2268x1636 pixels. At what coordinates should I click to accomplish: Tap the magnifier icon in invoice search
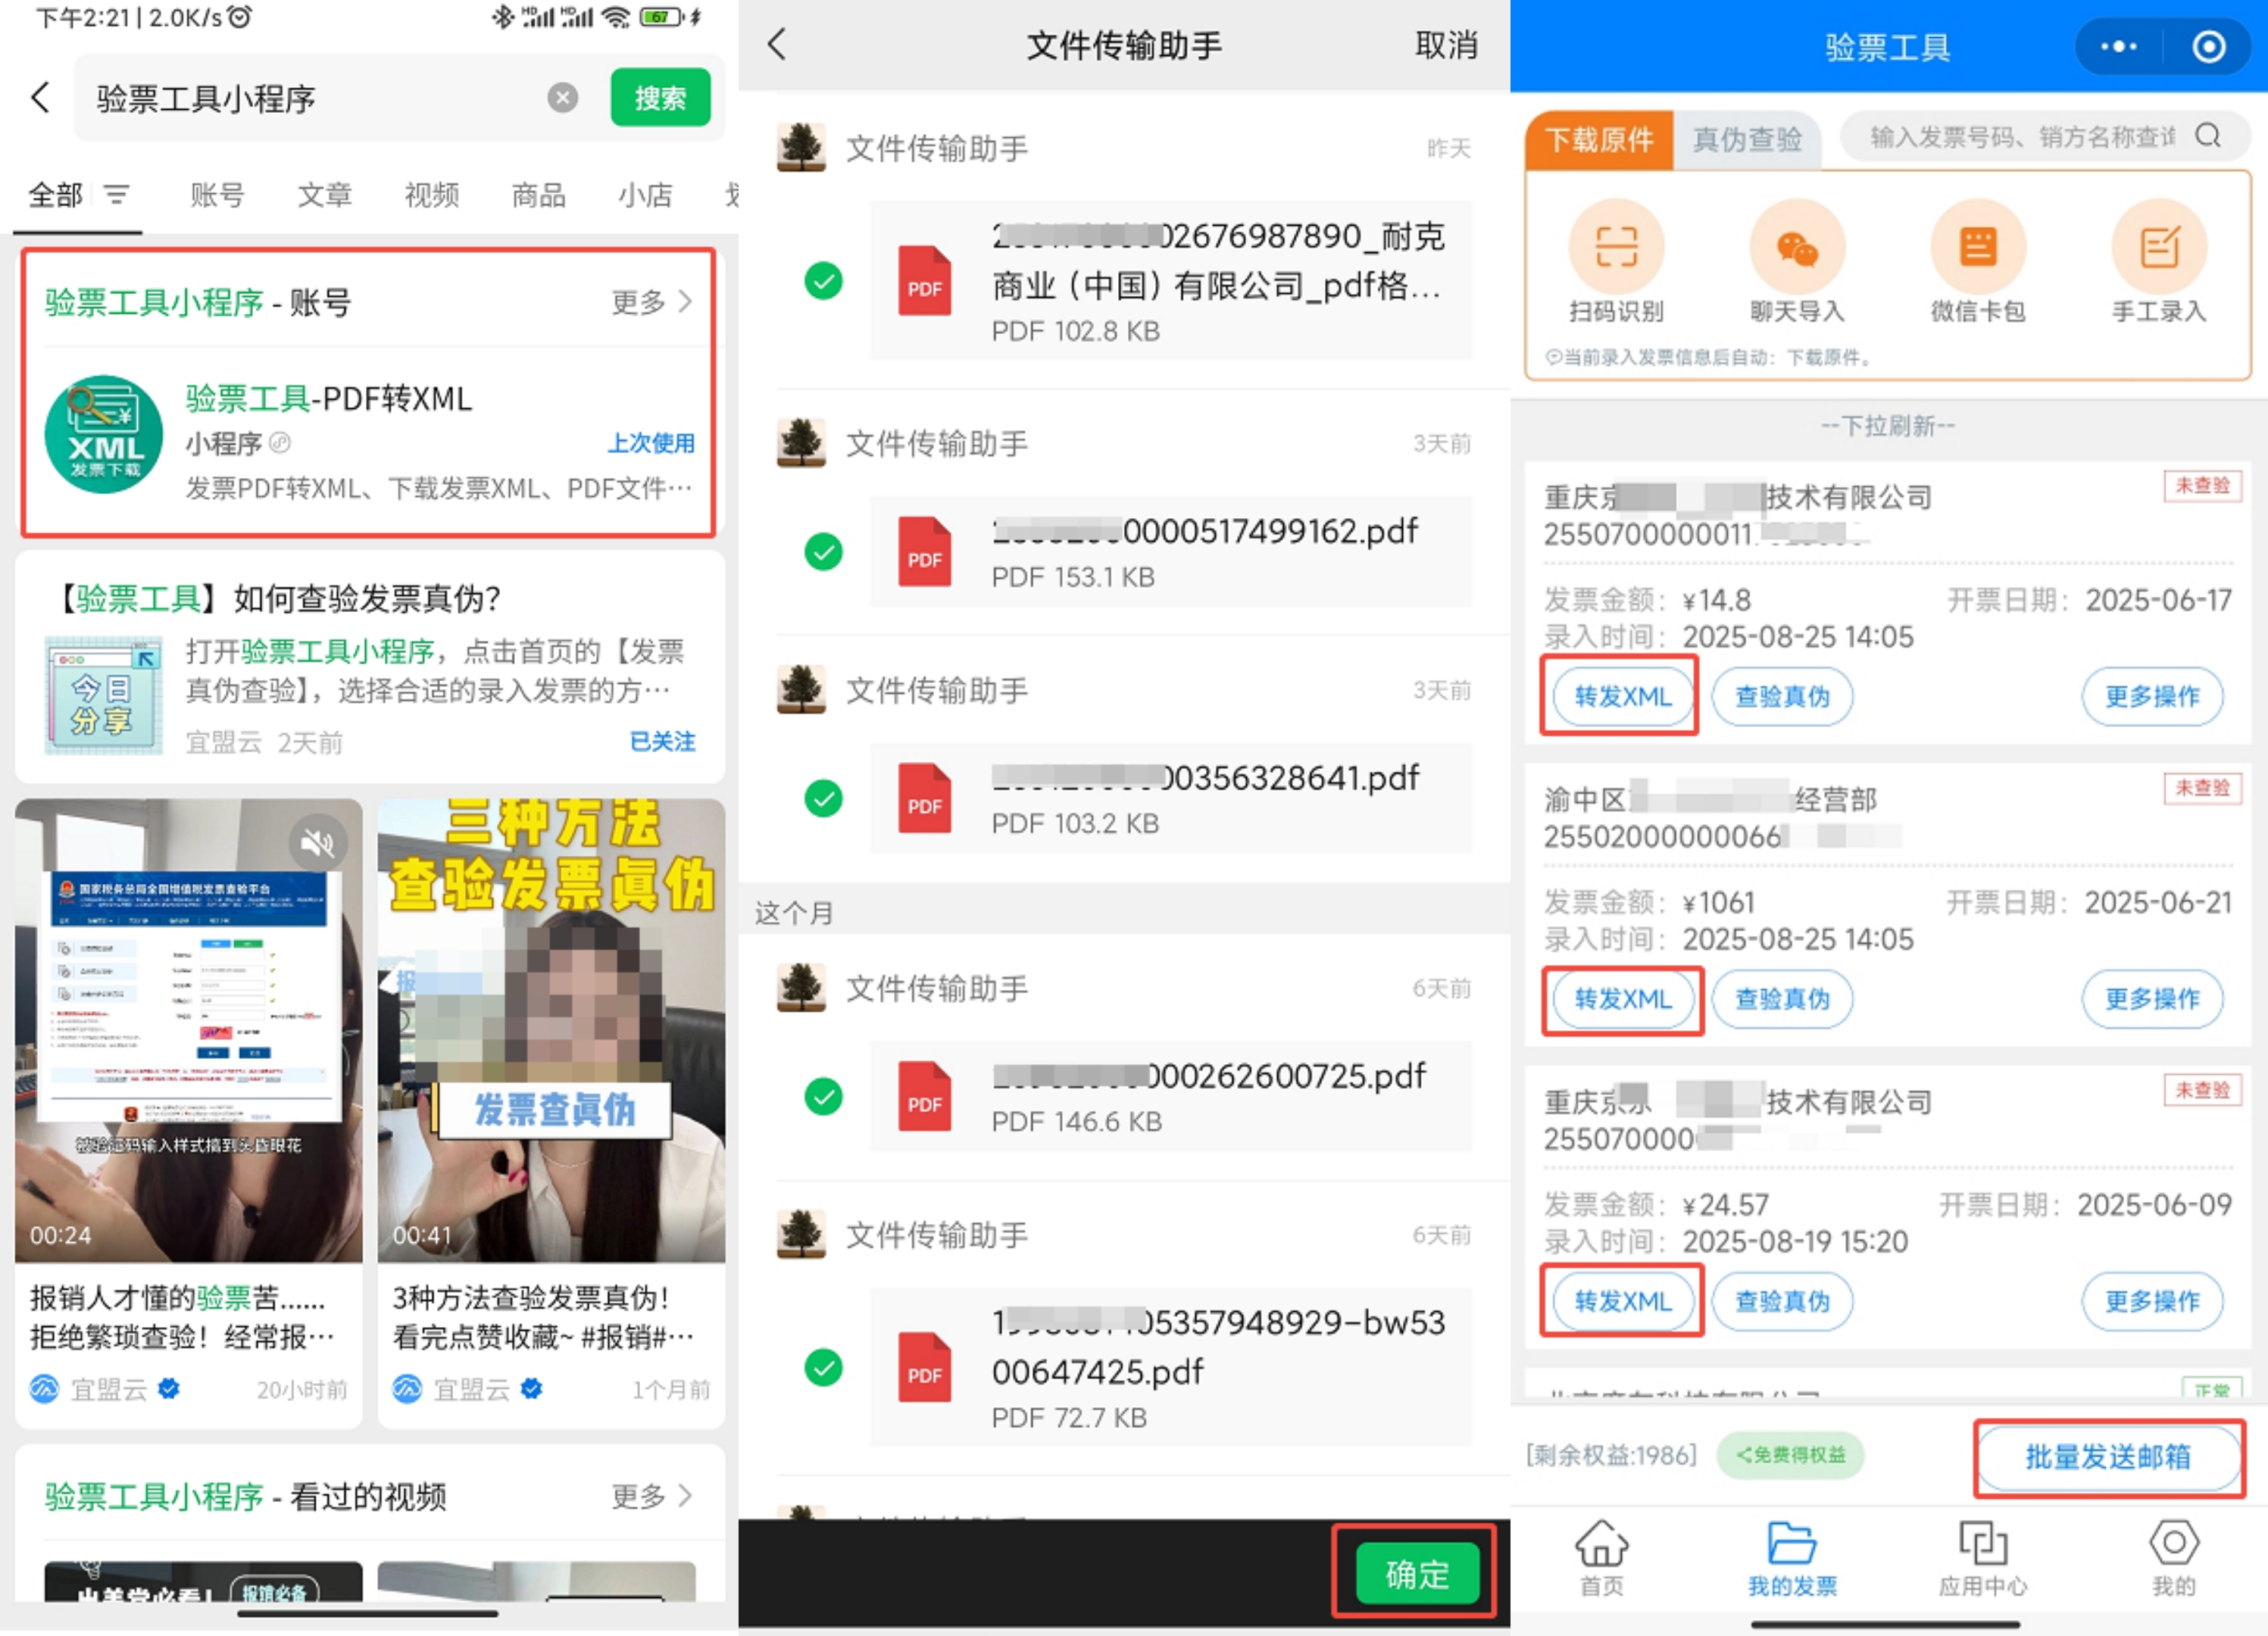click(x=2209, y=136)
